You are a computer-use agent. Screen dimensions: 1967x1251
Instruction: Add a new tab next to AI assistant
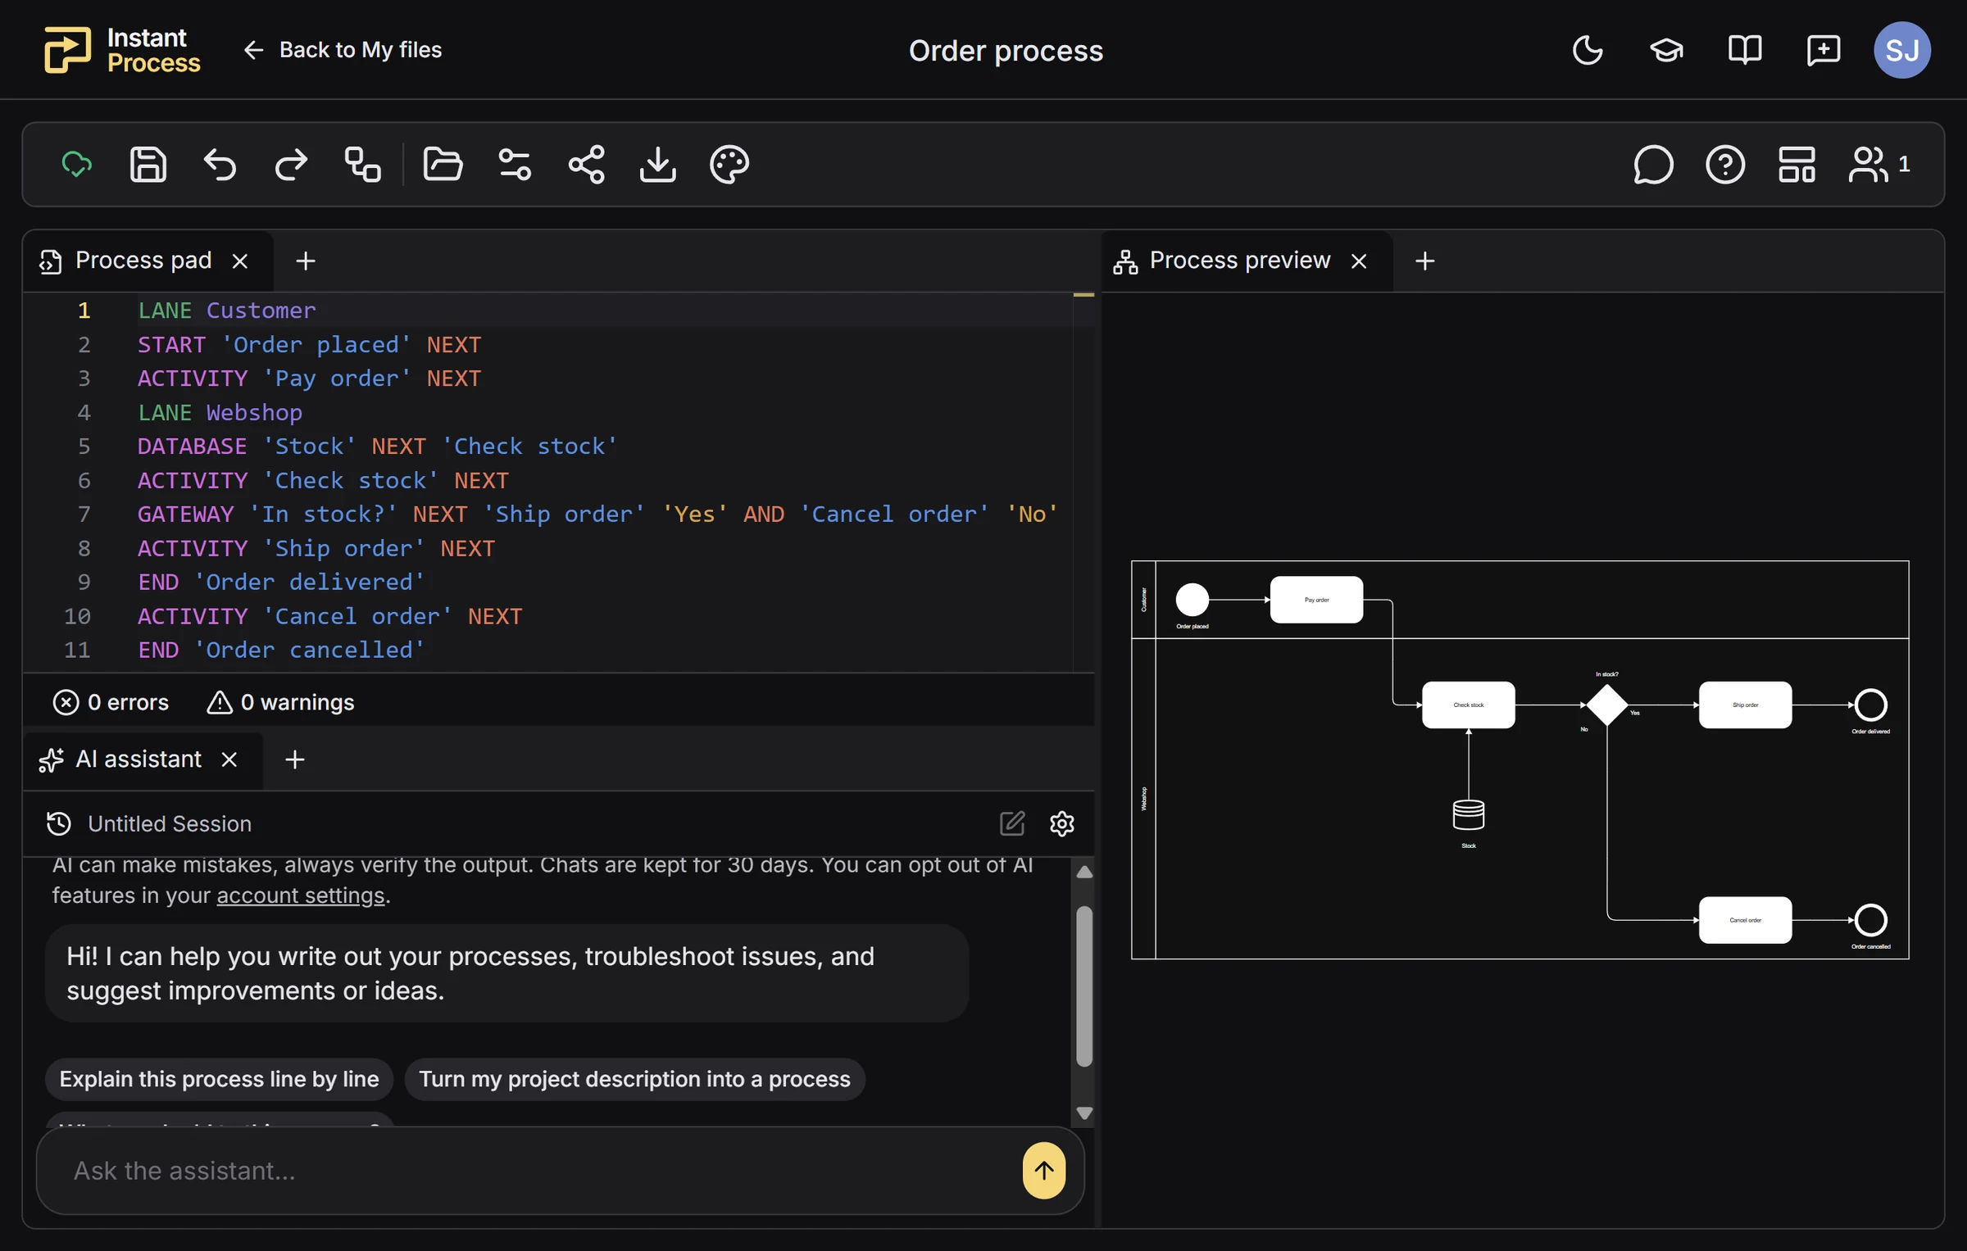click(295, 759)
